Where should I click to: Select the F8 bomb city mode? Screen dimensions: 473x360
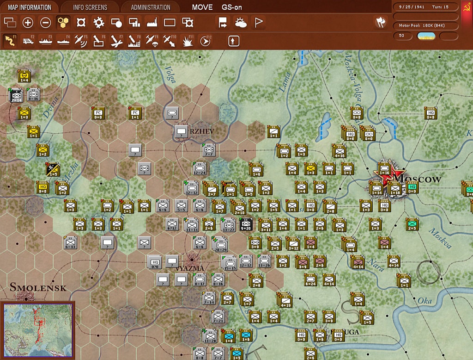click(x=134, y=41)
